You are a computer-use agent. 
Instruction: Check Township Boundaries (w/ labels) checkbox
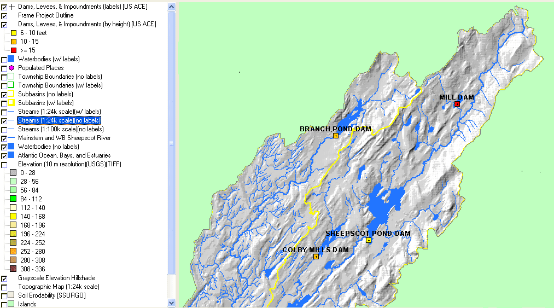click(4, 86)
